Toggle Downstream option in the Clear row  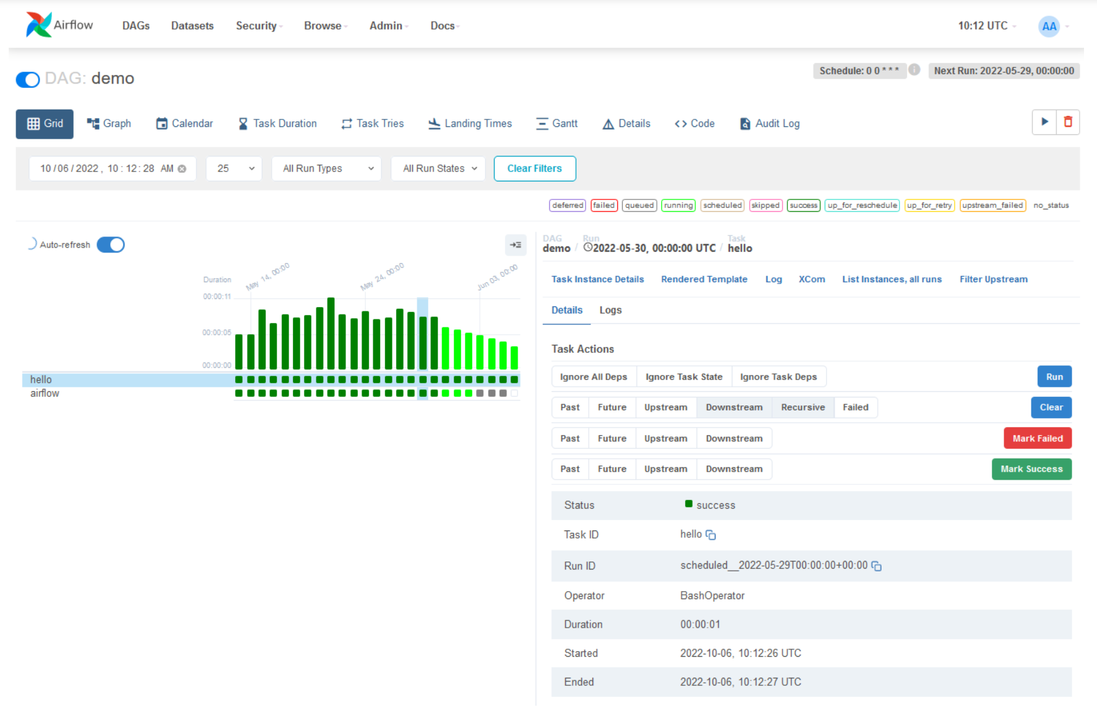click(x=734, y=407)
